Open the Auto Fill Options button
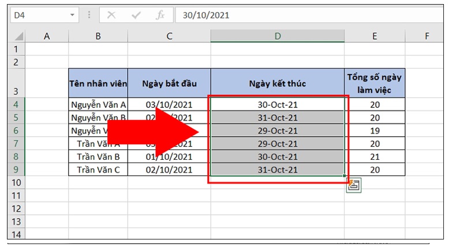Image resolution: width=452 pixels, height=247 pixels. [x=354, y=185]
